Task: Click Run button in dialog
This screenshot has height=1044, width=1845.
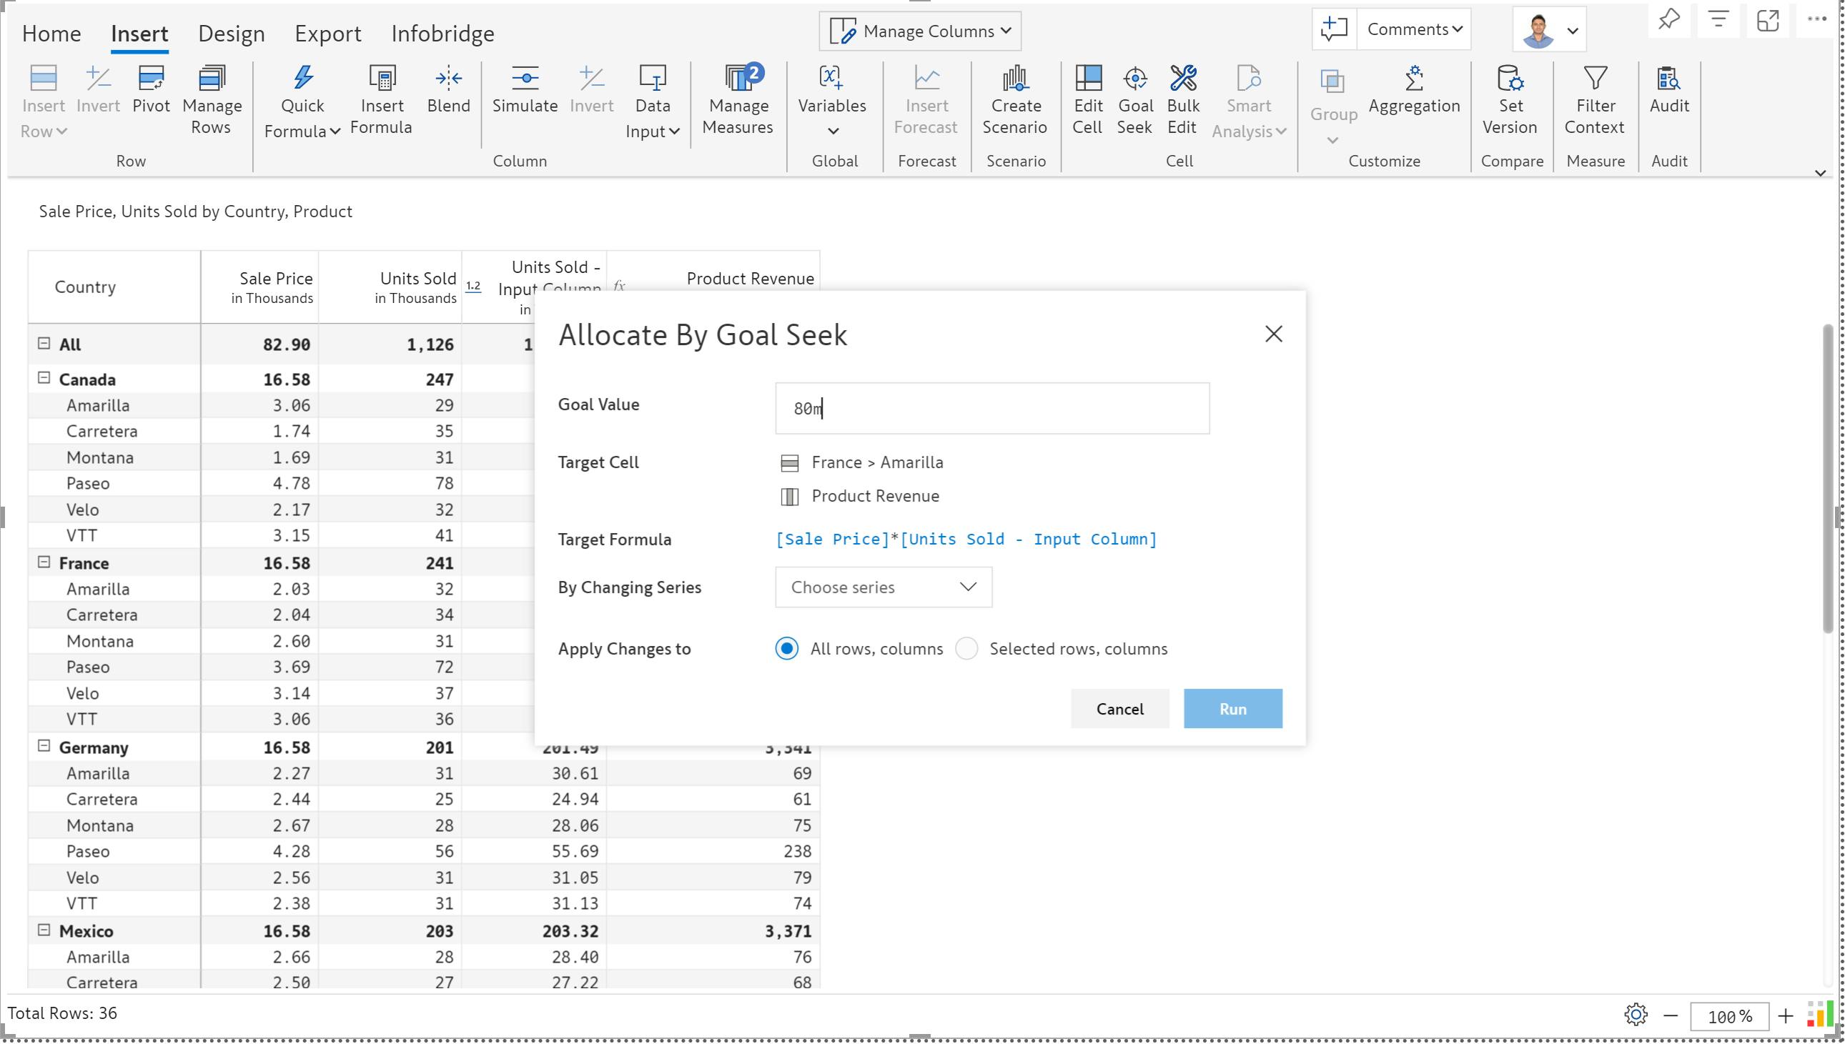Action: coord(1232,708)
